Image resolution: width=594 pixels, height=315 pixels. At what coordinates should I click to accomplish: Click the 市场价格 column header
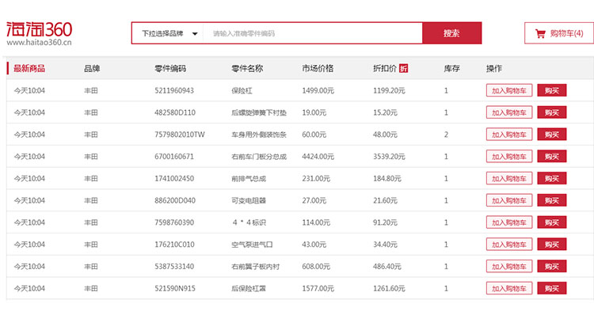[x=318, y=69]
